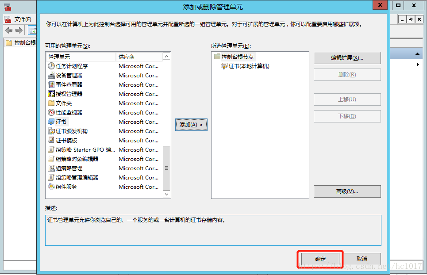This screenshot has height=275, width=427.
Task: Restore the inner MMC child window
Action: [411, 19]
